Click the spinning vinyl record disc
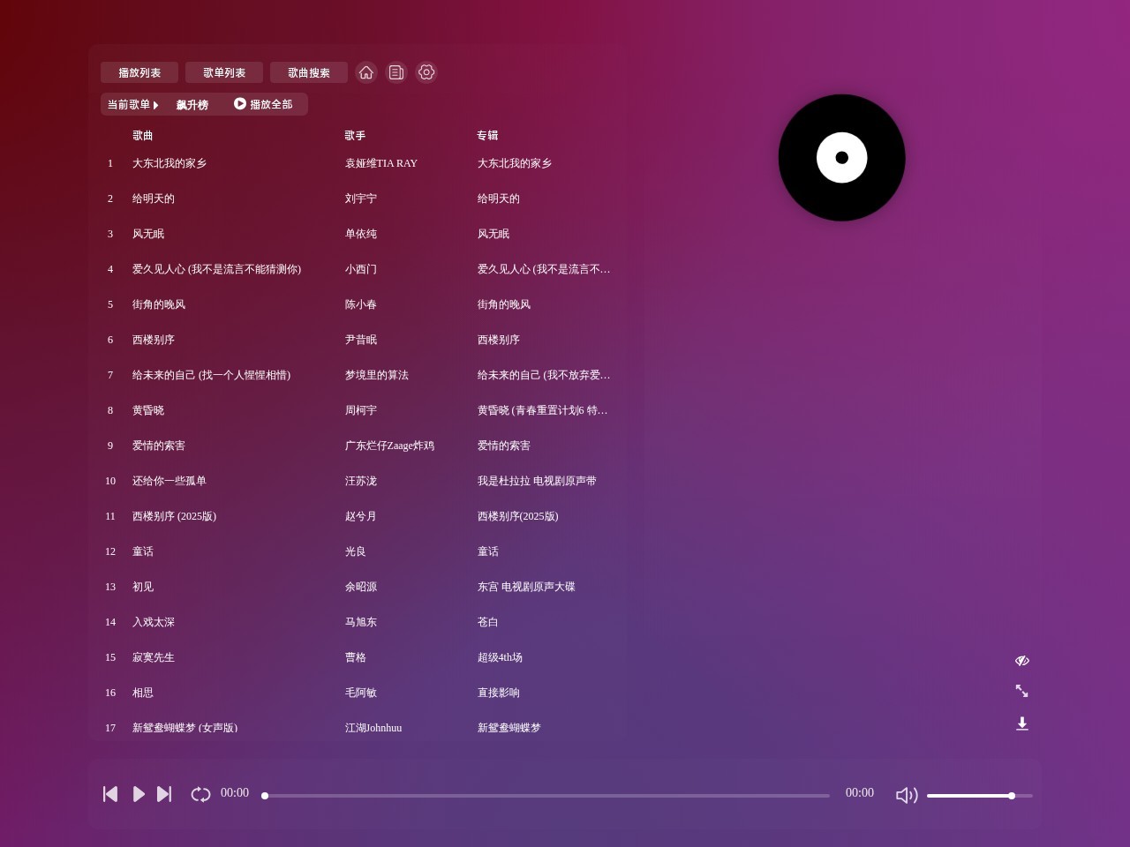Viewport: 1130px width, 847px height. (841, 158)
